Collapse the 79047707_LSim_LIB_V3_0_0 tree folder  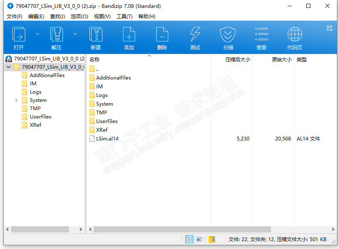pyautogui.click(x=8, y=67)
